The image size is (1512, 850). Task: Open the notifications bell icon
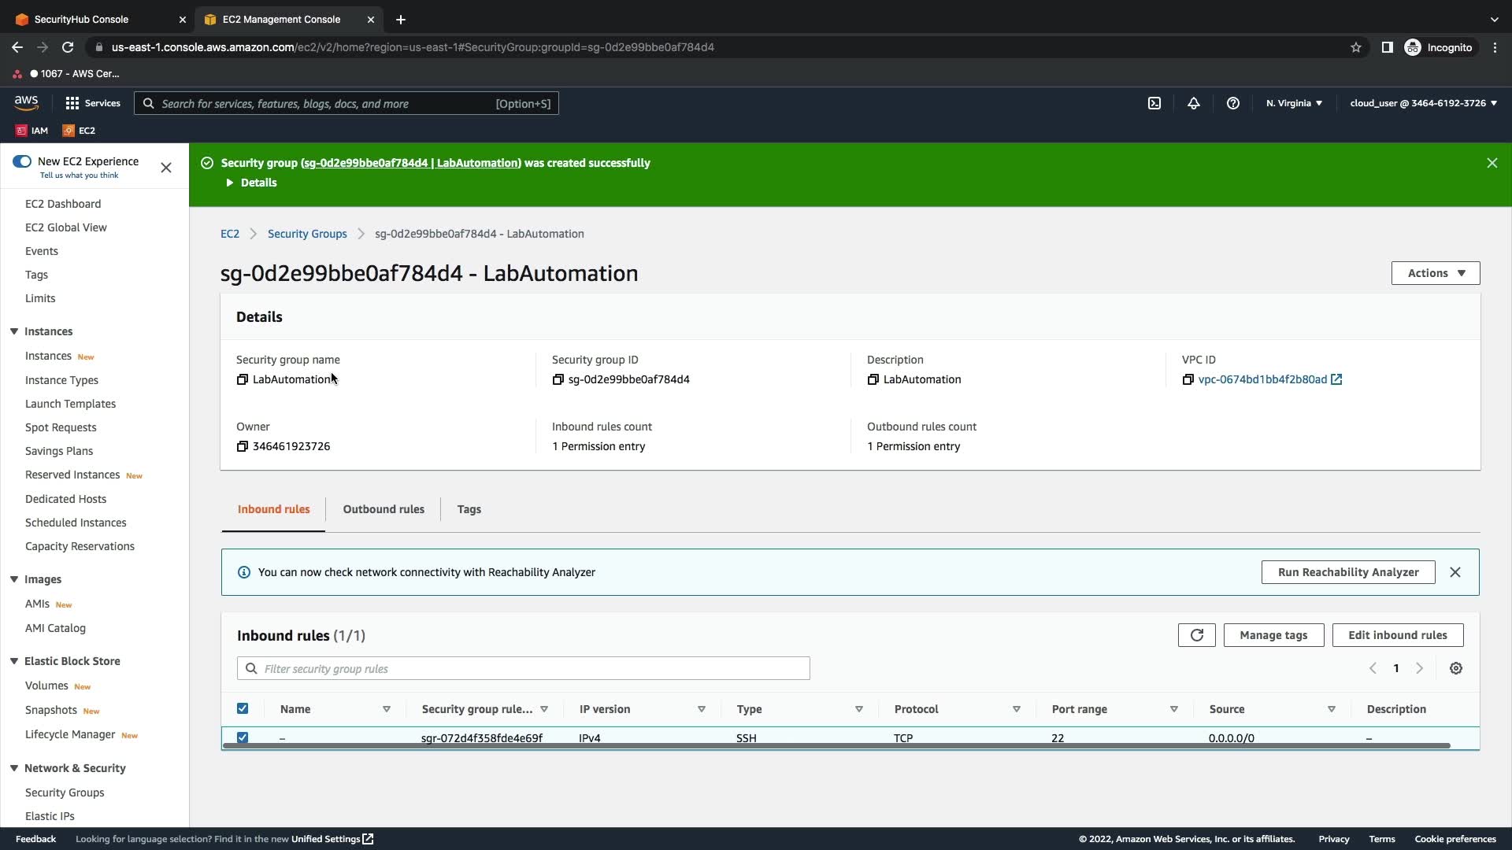click(1193, 103)
